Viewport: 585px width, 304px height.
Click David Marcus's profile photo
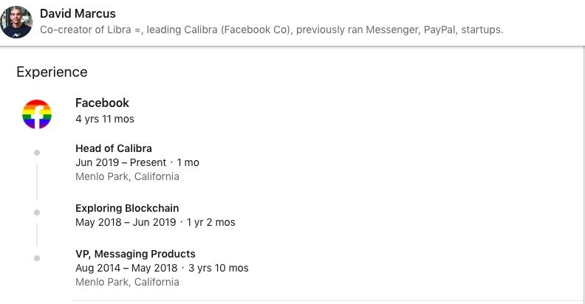pos(16,22)
